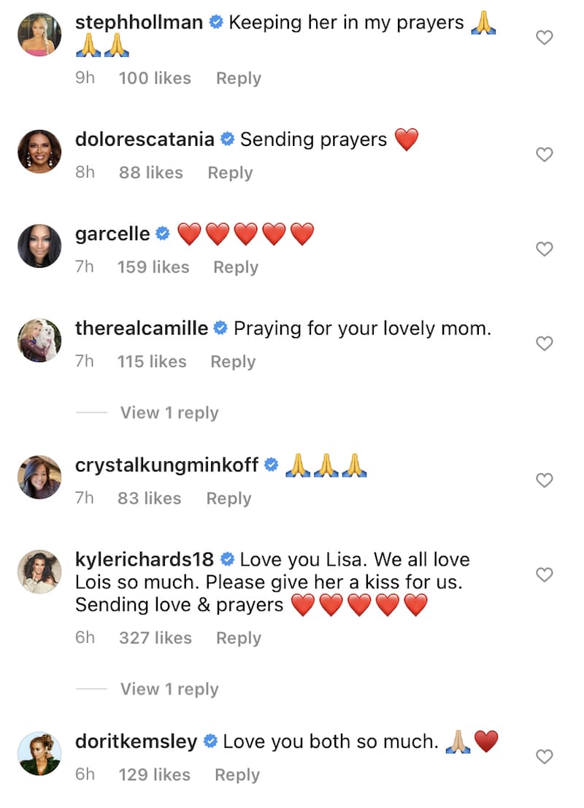Click Reply under stephhollman's comment

(x=238, y=78)
